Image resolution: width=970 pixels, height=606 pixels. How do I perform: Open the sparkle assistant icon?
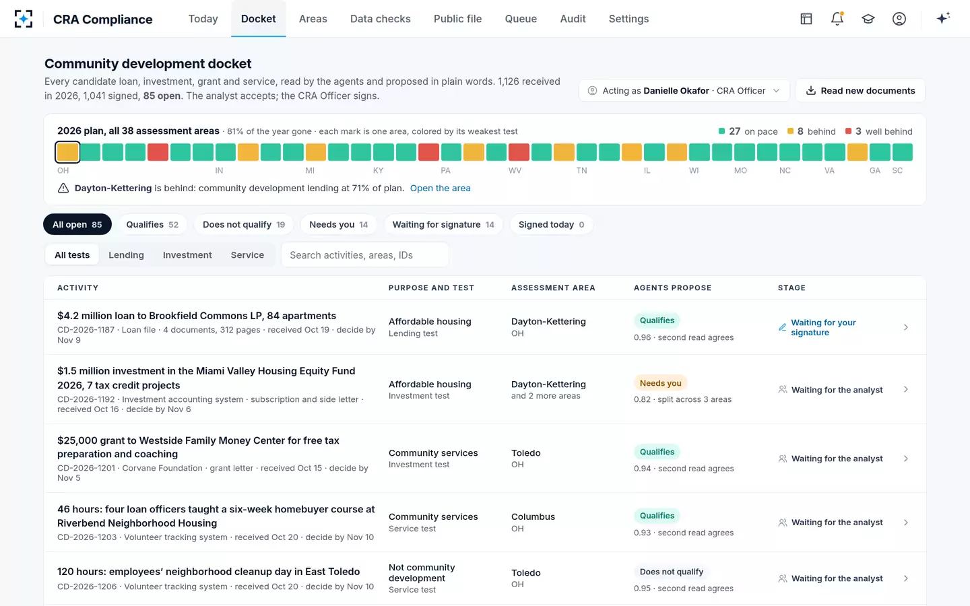click(943, 18)
